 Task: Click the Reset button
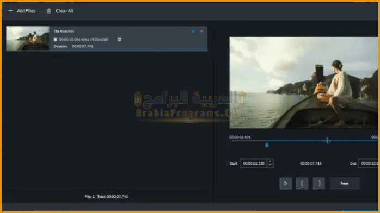pyautogui.click(x=345, y=184)
